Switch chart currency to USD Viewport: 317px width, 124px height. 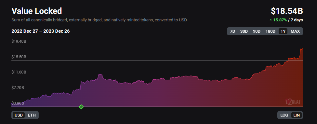tap(19, 115)
